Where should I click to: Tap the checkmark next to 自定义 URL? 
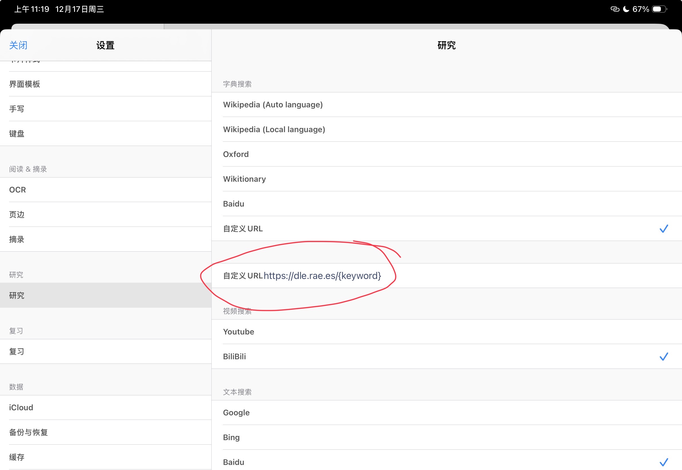663,229
